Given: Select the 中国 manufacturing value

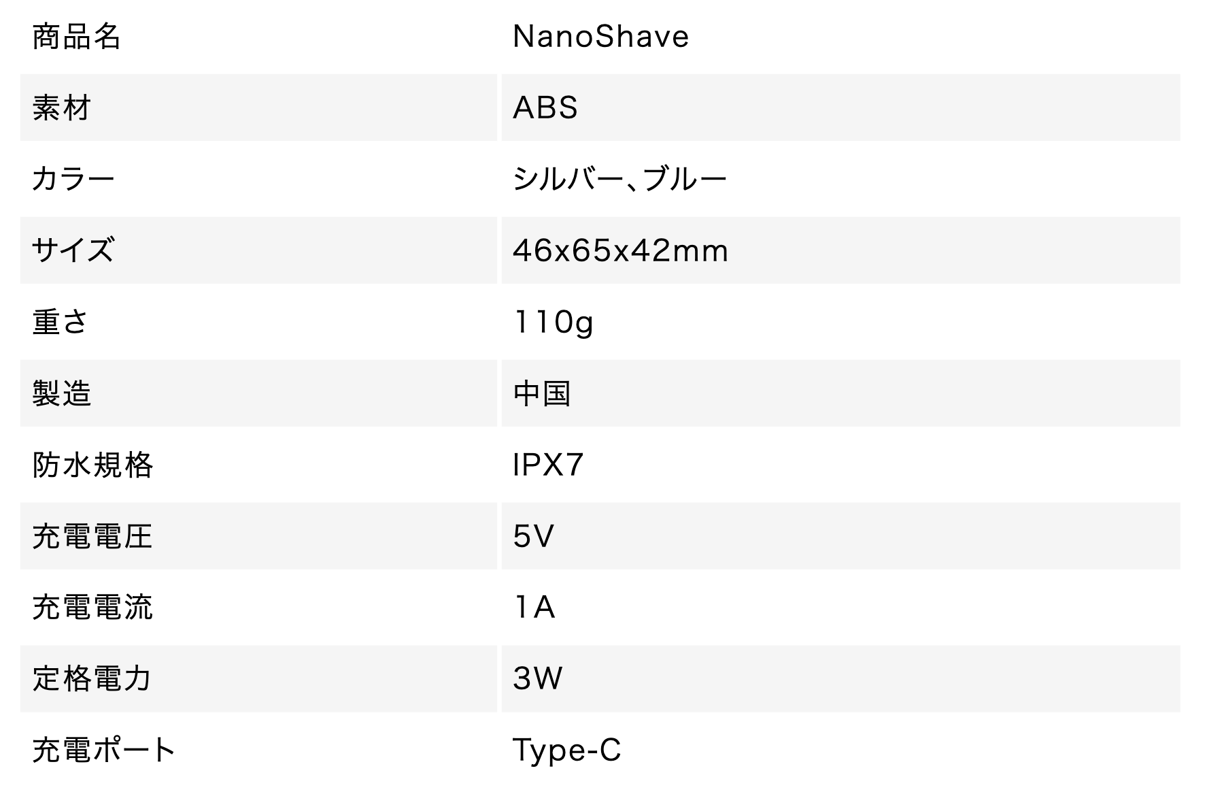Looking at the screenshot, I should (x=542, y=393).
